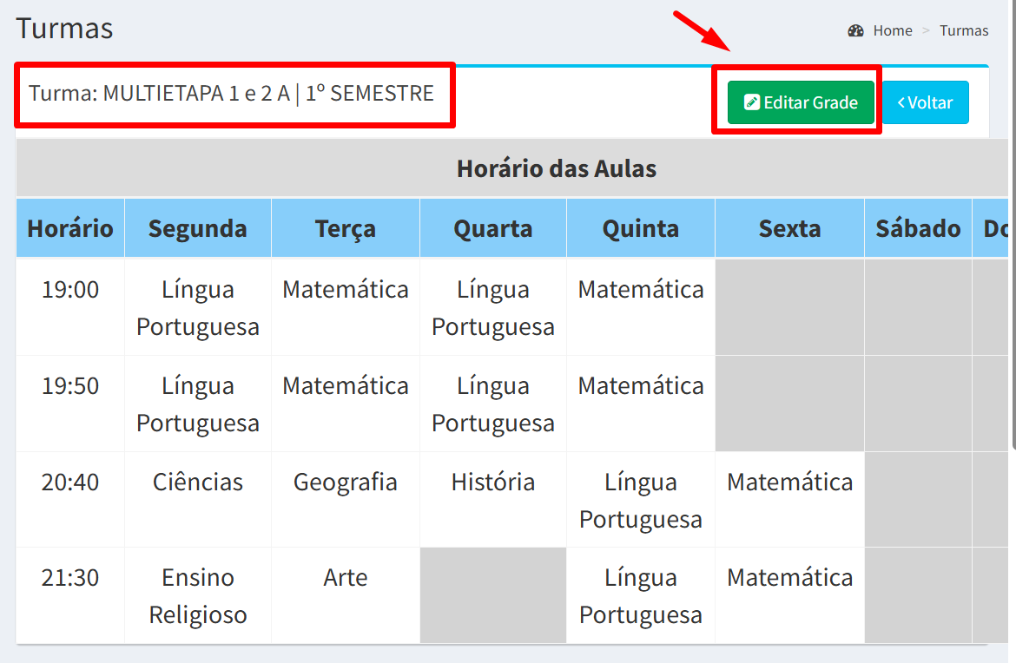The width and height of the screenshot is (1016, 663).
Task: Open the Home breadcrumb link
Action: click(x=892, y=30)
